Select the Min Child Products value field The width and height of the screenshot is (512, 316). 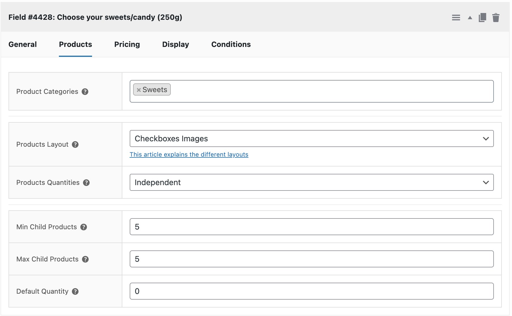[312, 226]
